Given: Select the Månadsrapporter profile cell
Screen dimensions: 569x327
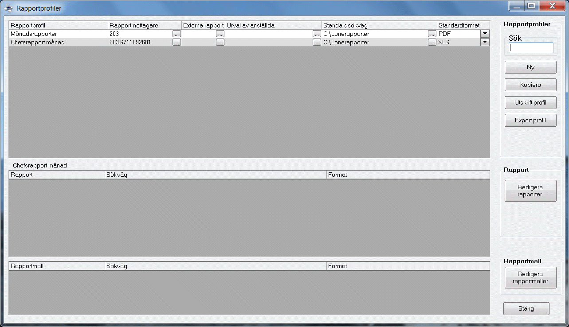Looking at the screenshot, I should coord(59,34).
